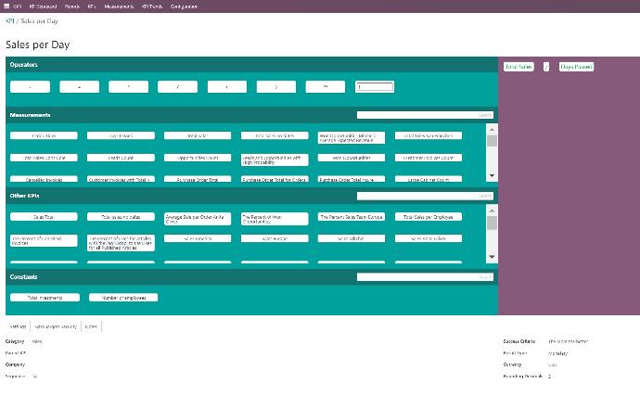Click the Other KPIs search field
Screen dimensions: 640x396
click(425, 196)
